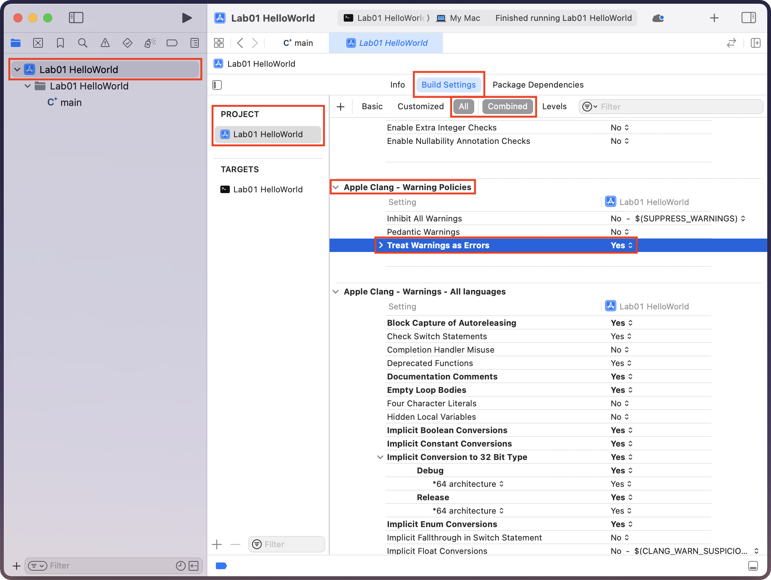Click the related items grid icon
Screen dimensions: 771x580
219,43
